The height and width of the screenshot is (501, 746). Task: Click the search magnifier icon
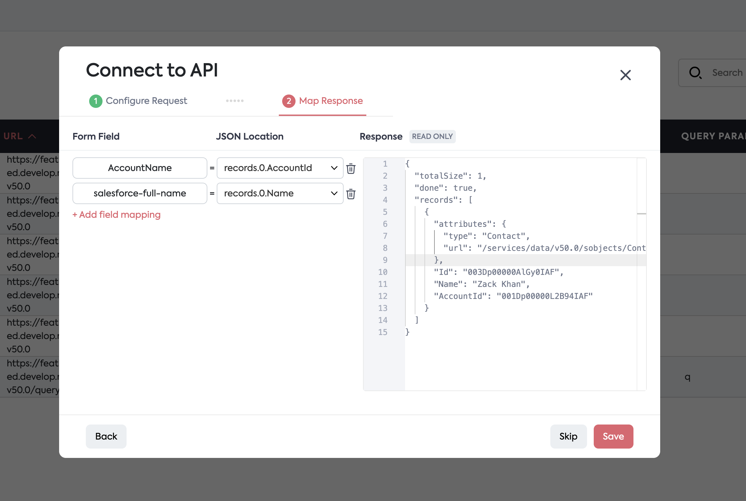point(695,72)
